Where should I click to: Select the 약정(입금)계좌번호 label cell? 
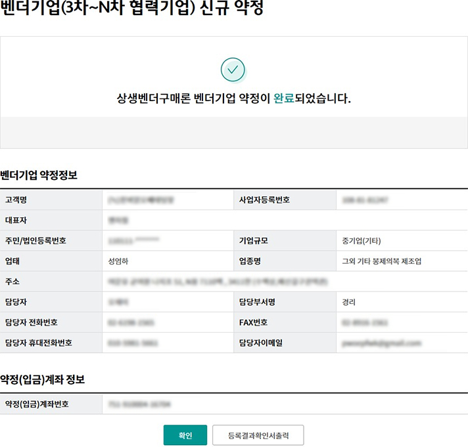pyautogui.click(x=51, y=404)
